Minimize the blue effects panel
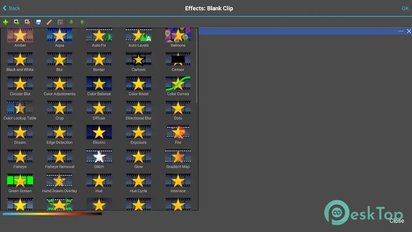The width and height of the screenshot is (412, 232). pyautogui.click(x=400, y=31)
